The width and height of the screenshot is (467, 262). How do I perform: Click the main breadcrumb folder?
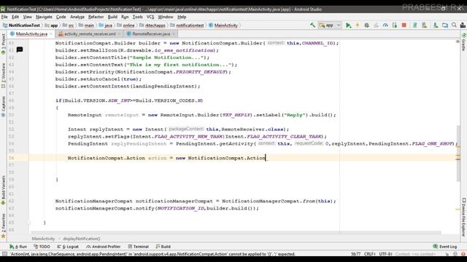(86, 25)
